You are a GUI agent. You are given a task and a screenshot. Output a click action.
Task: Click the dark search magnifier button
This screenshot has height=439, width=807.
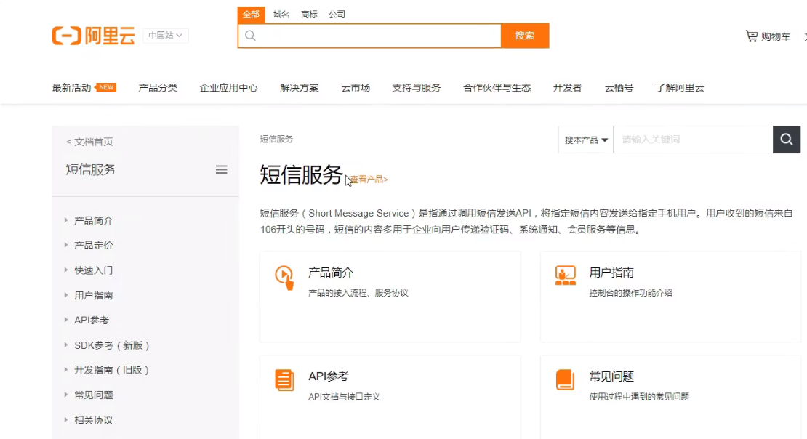click(x=787, y=140)
